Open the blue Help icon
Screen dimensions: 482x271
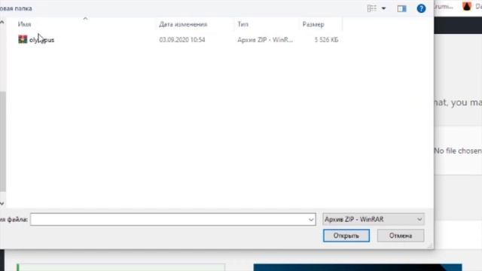coord(421,8)
